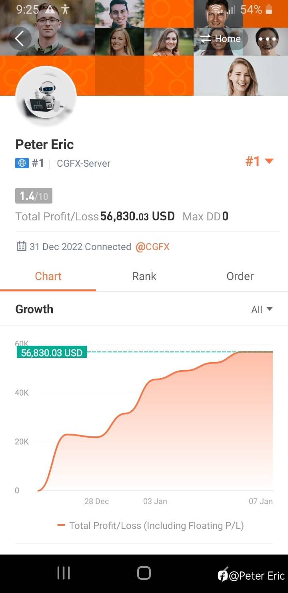Tap the Home switch button
The height and width of the screenshot is (593, 288).
(x=221, y=39)
